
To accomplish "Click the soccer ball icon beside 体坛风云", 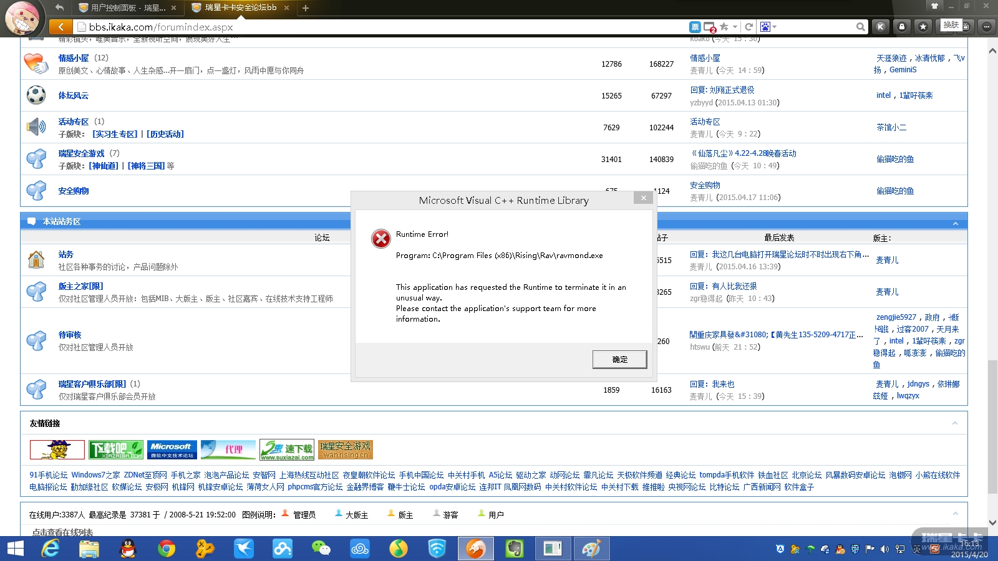I will pos(36,95).
